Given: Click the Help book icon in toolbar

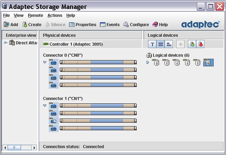Looking at the screenshot, I should pyautogui.click(x=155, y=24).
